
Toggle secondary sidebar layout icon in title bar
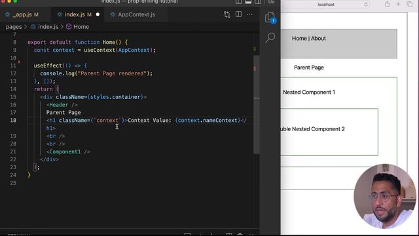258,1
